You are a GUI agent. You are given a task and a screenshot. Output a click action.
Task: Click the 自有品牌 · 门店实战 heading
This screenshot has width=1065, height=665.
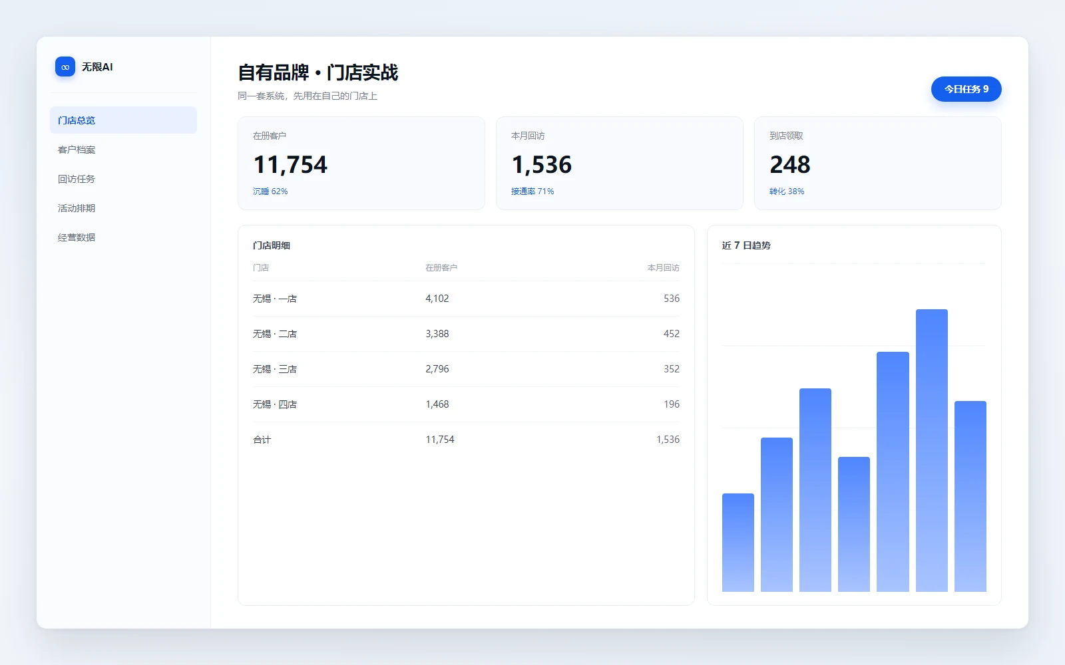(318, 72)
